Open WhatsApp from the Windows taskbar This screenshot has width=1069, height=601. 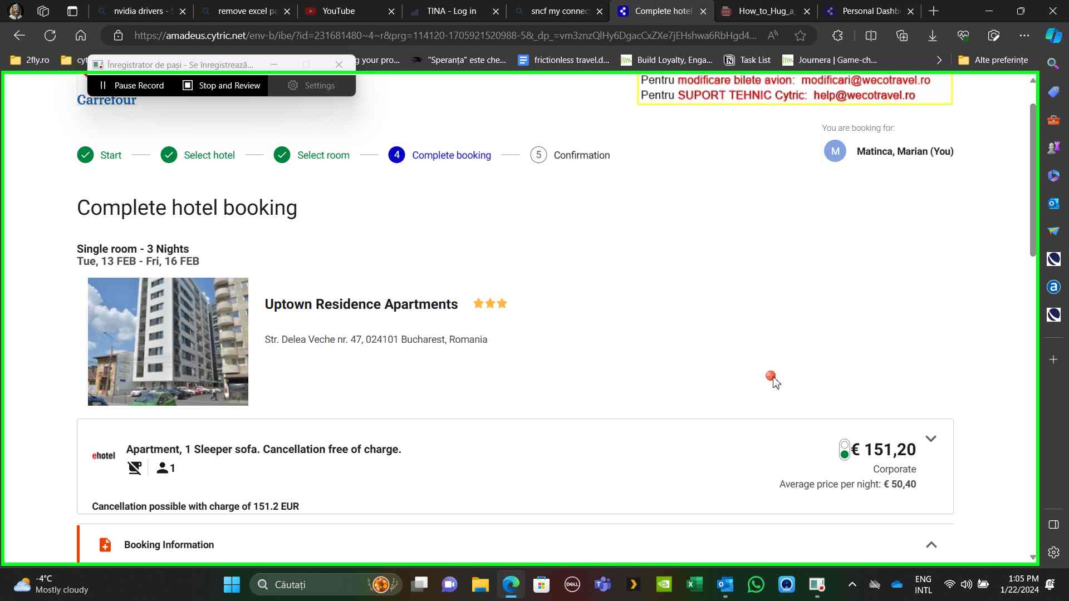756,584
